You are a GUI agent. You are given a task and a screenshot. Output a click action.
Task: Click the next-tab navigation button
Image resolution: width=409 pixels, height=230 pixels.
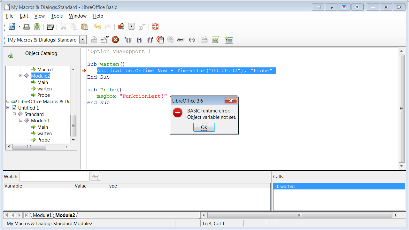point(20,215)
